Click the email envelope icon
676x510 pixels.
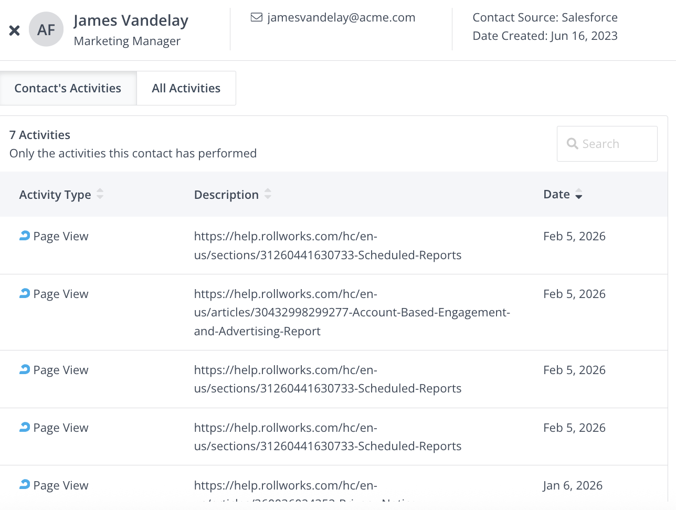pos(257,17)
